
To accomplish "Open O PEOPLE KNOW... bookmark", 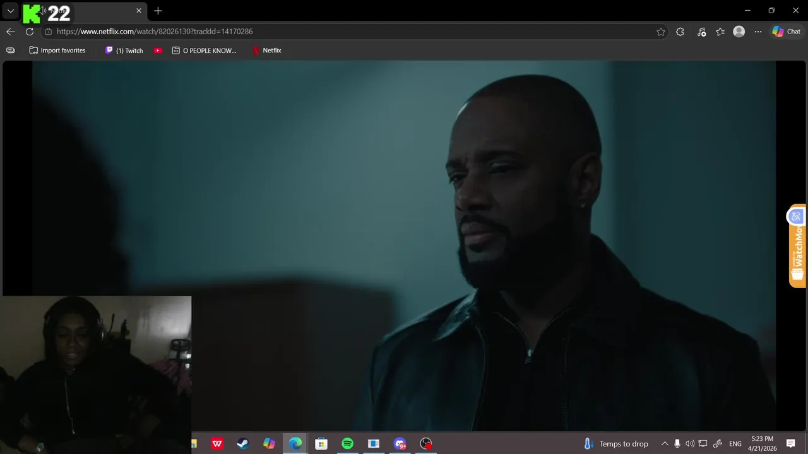I will tap(205, 50).
